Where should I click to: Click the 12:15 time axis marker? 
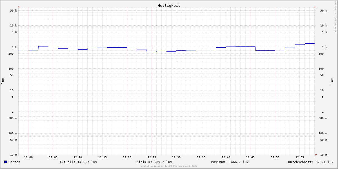[x=103, y=157]
